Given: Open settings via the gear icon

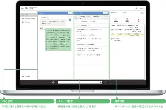Looking at the screenshot, I should (136, 8).
